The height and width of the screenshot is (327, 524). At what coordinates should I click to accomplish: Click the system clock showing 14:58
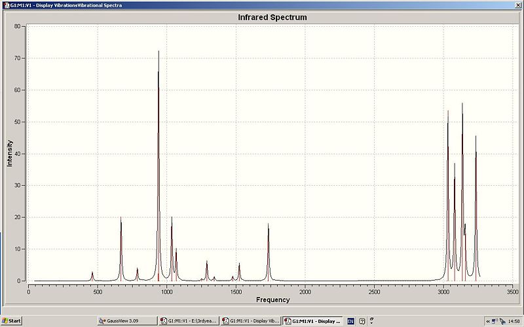[514, 321]
